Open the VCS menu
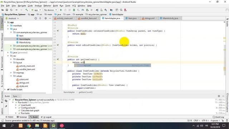 click(x=74, y=6)
